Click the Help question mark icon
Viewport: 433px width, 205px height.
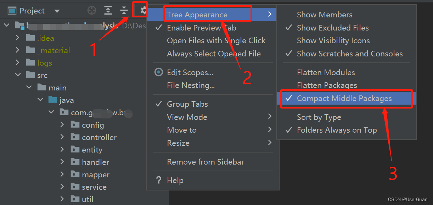158,180
